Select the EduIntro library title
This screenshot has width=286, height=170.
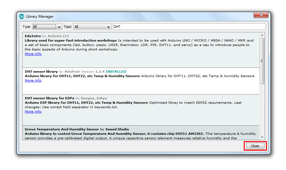(x=33, y=36)
